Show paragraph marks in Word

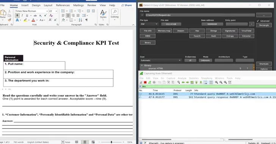point(86,20)
